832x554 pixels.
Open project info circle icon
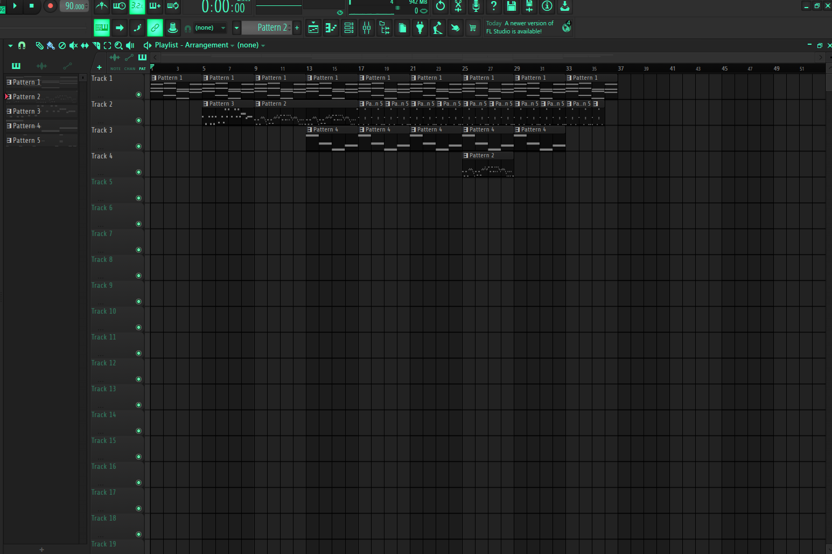point(547,6)
